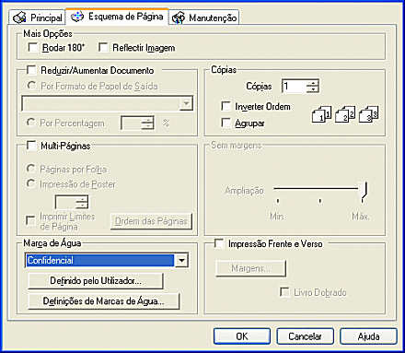Open the Marca de Água dropdown
The width and height of the screenshot is (405, 353).
(x=181, y=261)
